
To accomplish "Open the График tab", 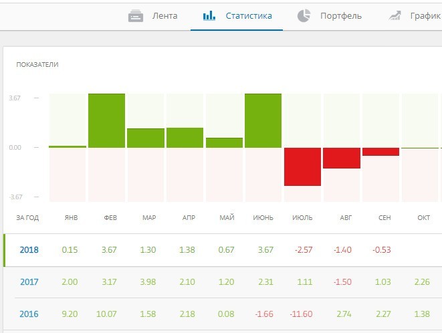I will click(x=425, y=15).
